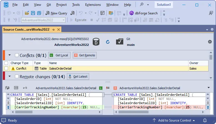Click the refresh icon beside the database
216x124 pixels.
point(108,42)
